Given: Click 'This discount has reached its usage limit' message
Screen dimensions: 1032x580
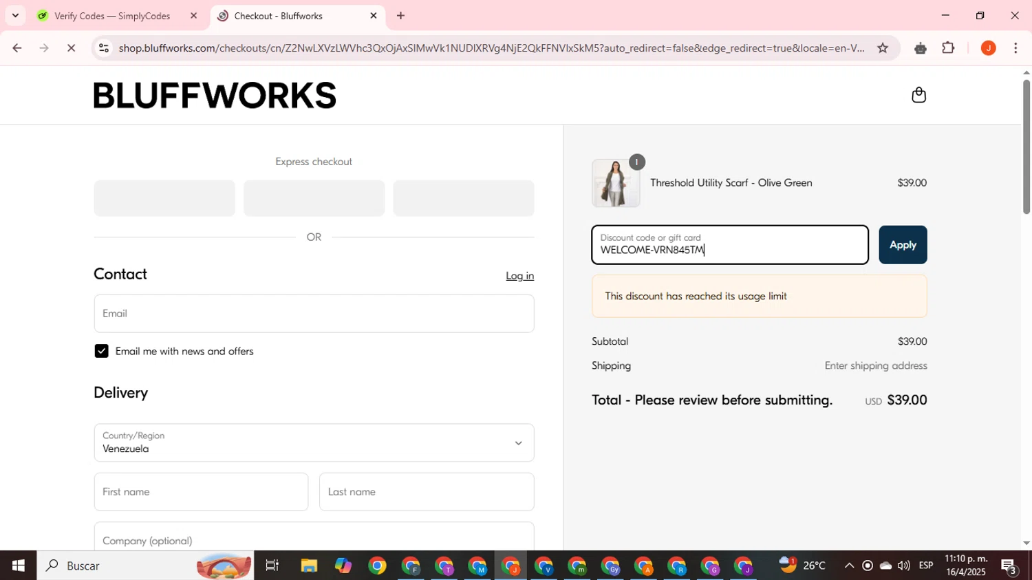Looking at the screenshot, I should pyautogui.click(x=696, y=297).
